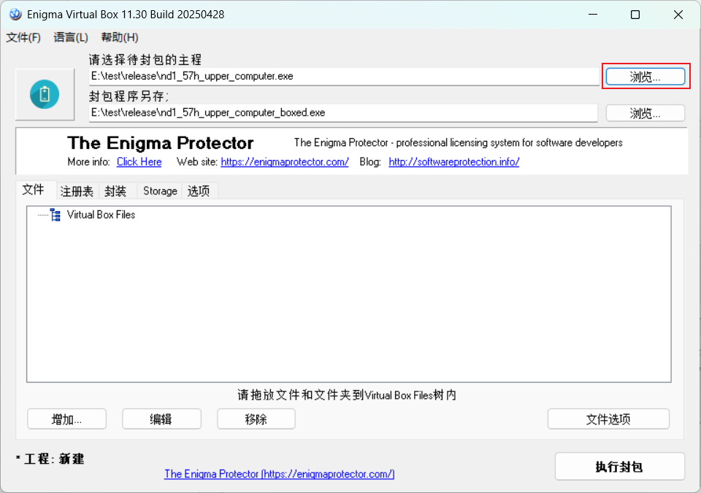This screenshot has width=701, height=493.
Task: Open the 语言(L) language menu
Action: point(71,37)
